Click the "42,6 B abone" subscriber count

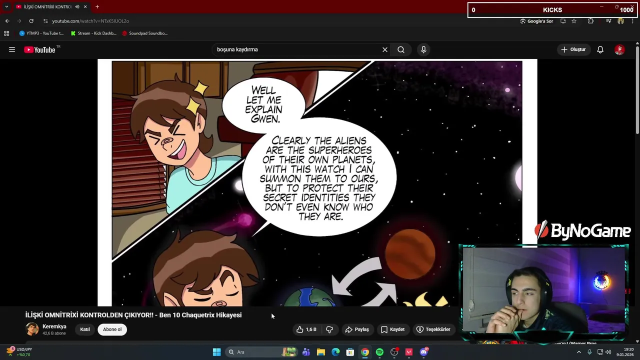pyautogui.click(x=54, y=333)
